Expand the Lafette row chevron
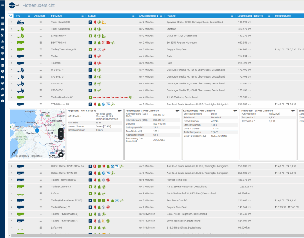This screenshot has height=238, width=304. (x=12, y=193)
